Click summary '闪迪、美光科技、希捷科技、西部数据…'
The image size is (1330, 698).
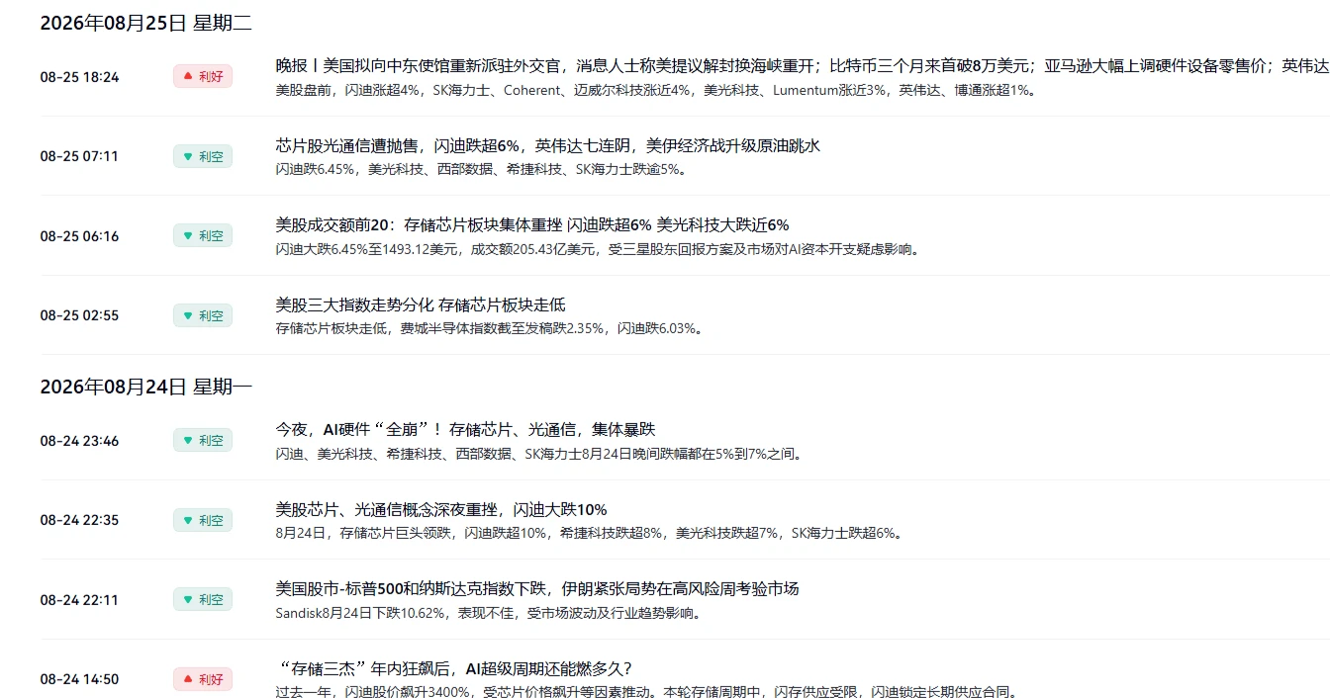click(539, 454)
